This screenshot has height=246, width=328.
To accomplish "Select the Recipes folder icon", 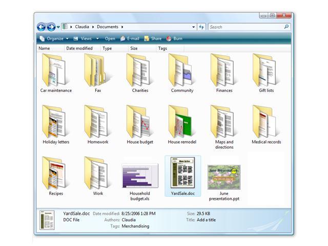I will pyautogui.click(x=55, y=173).
